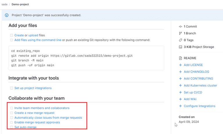Click the storage disk icon for Project Storage
The height and width of the screenshot is (134, 223).
pyautogui.click(x=180, y=47)
